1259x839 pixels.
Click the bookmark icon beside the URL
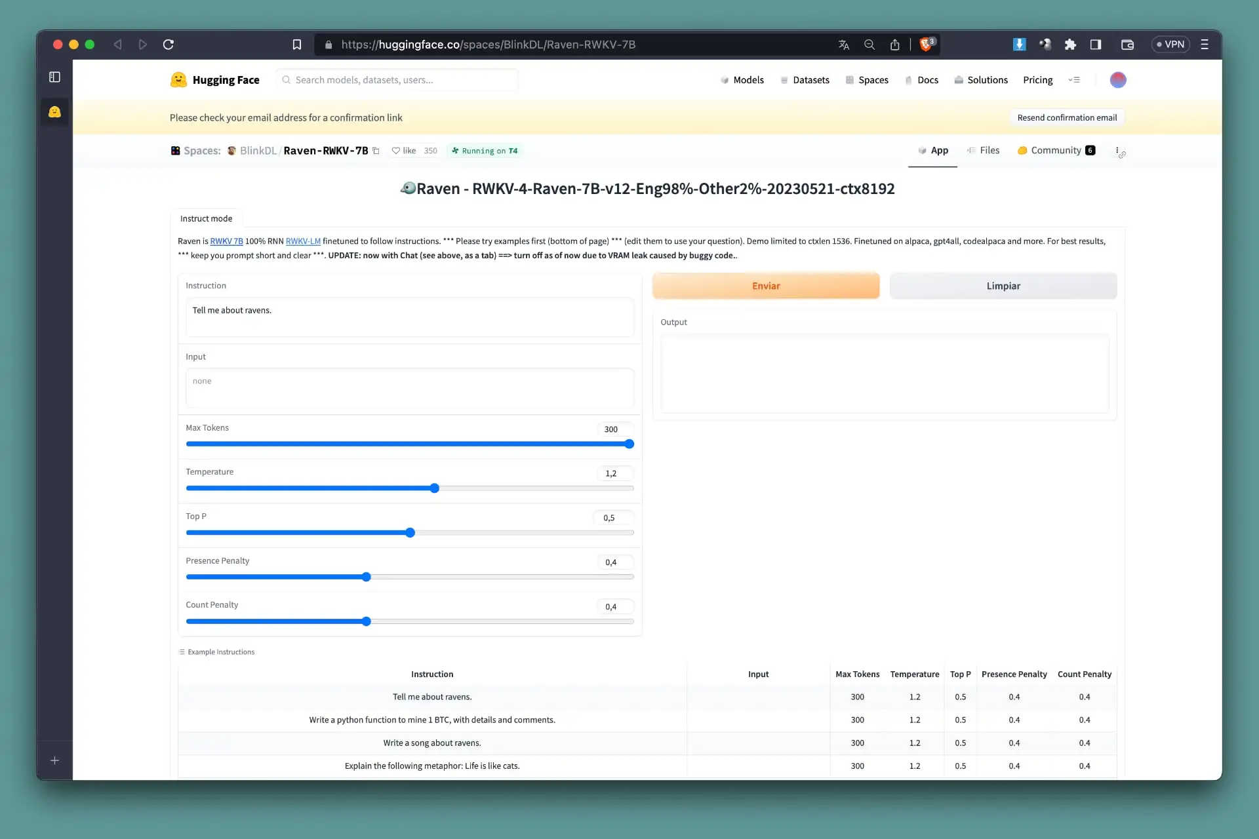(296, 45)
